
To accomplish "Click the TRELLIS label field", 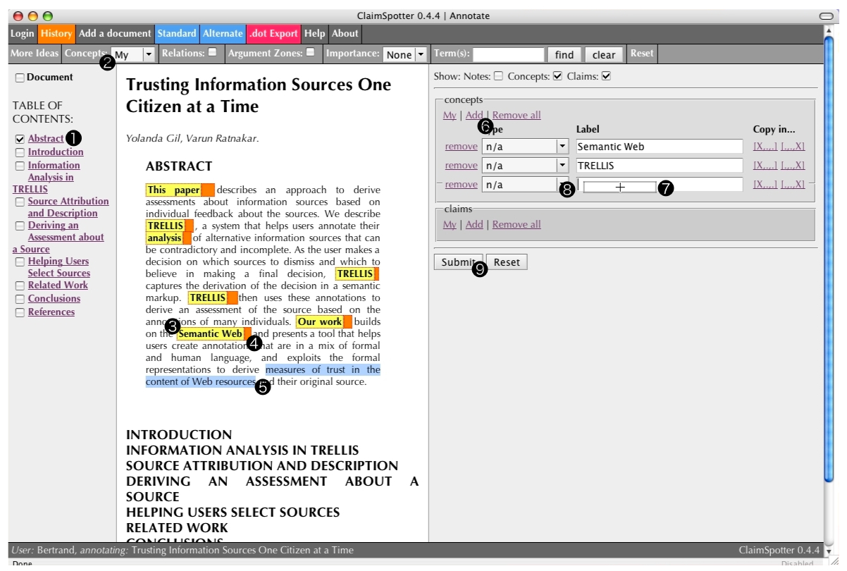I will click(660, 166).
